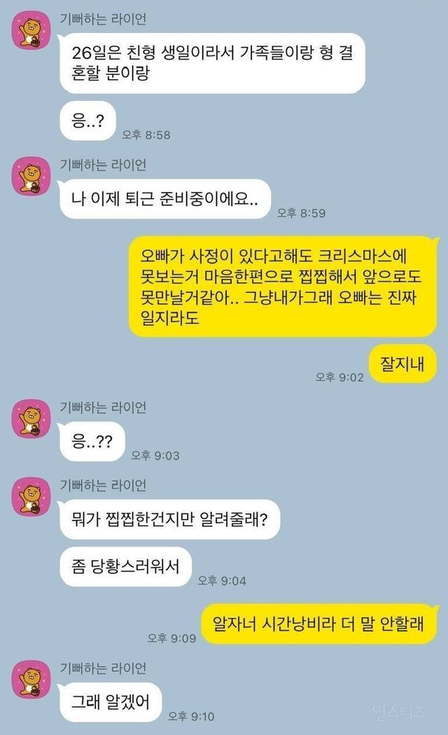
Task: Select yellow 알자너 시간낭비라 bubble
Action: coord(320,624)
